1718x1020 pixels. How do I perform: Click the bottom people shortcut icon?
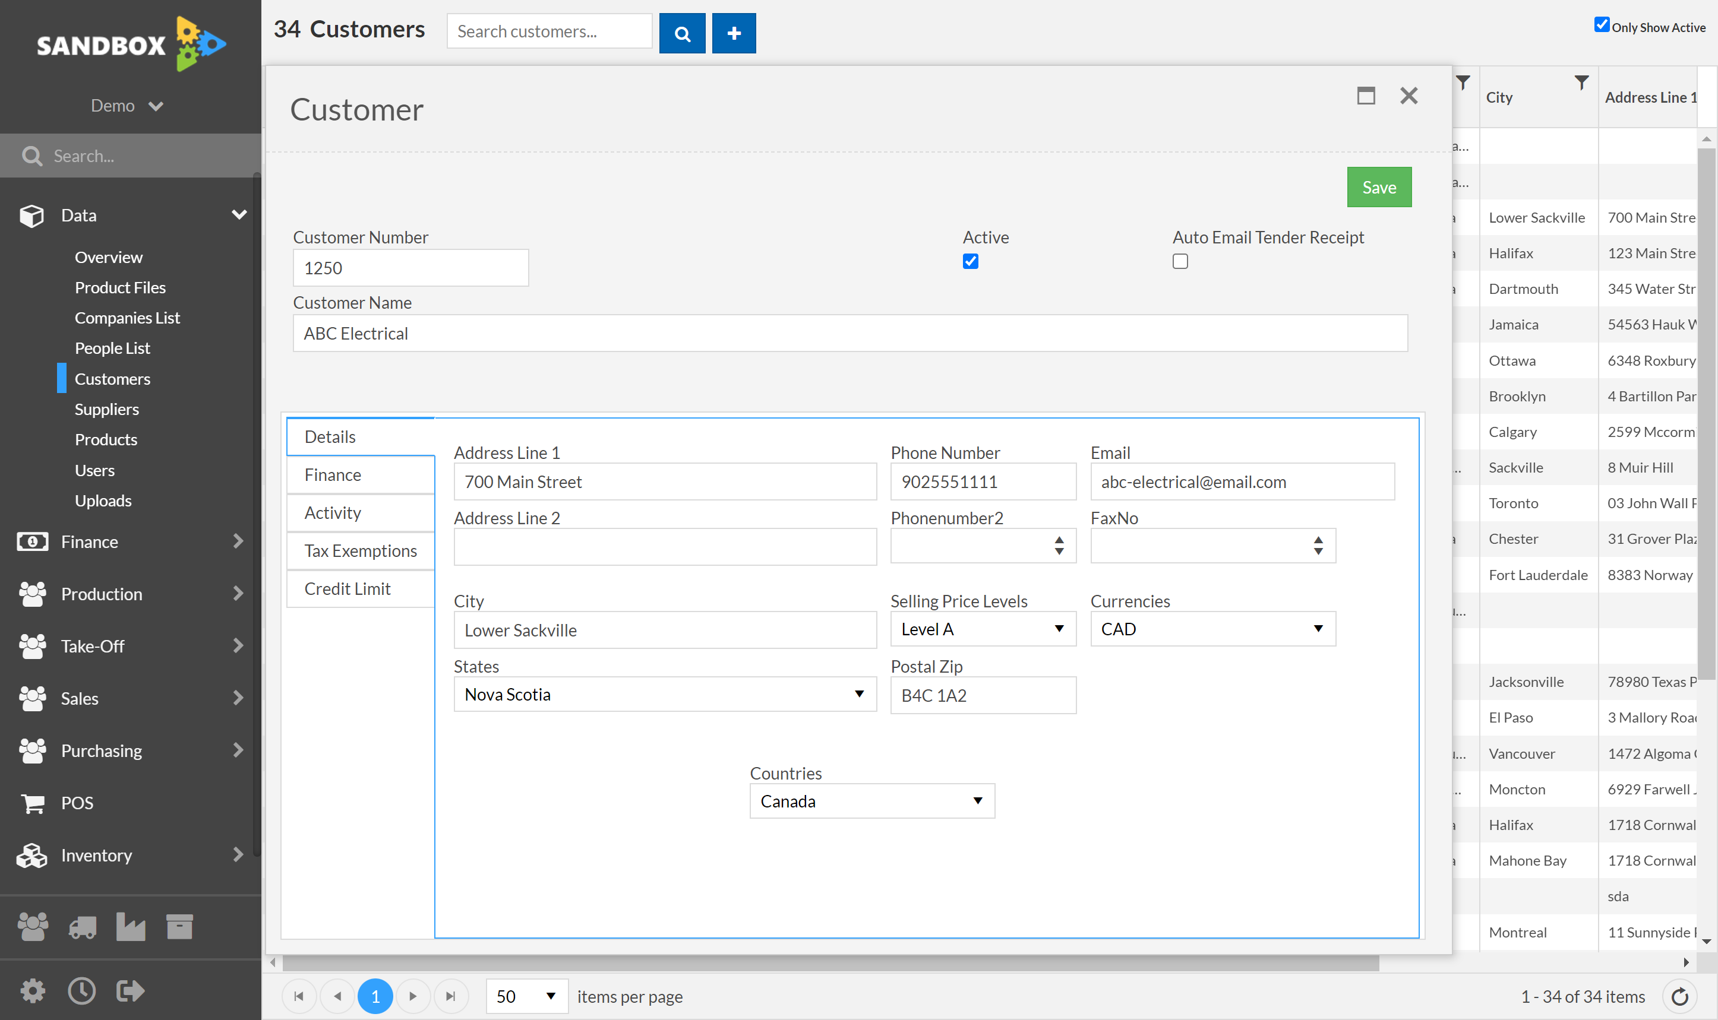tap(32, 927)
